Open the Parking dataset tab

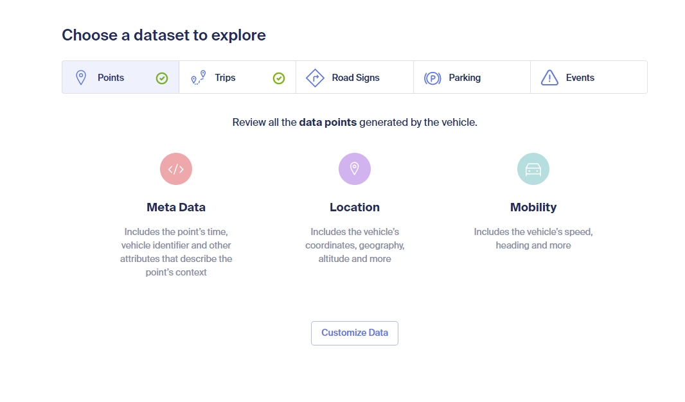(465, 78)
